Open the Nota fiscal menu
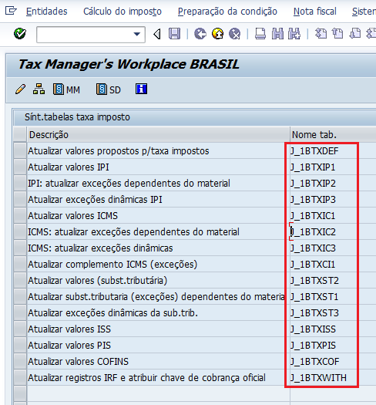Viewport: 376px width, 405px height. pos(315,12)
